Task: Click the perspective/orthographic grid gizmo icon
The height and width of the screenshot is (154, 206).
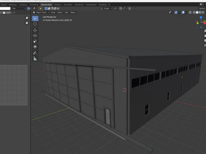Action: 205,45
